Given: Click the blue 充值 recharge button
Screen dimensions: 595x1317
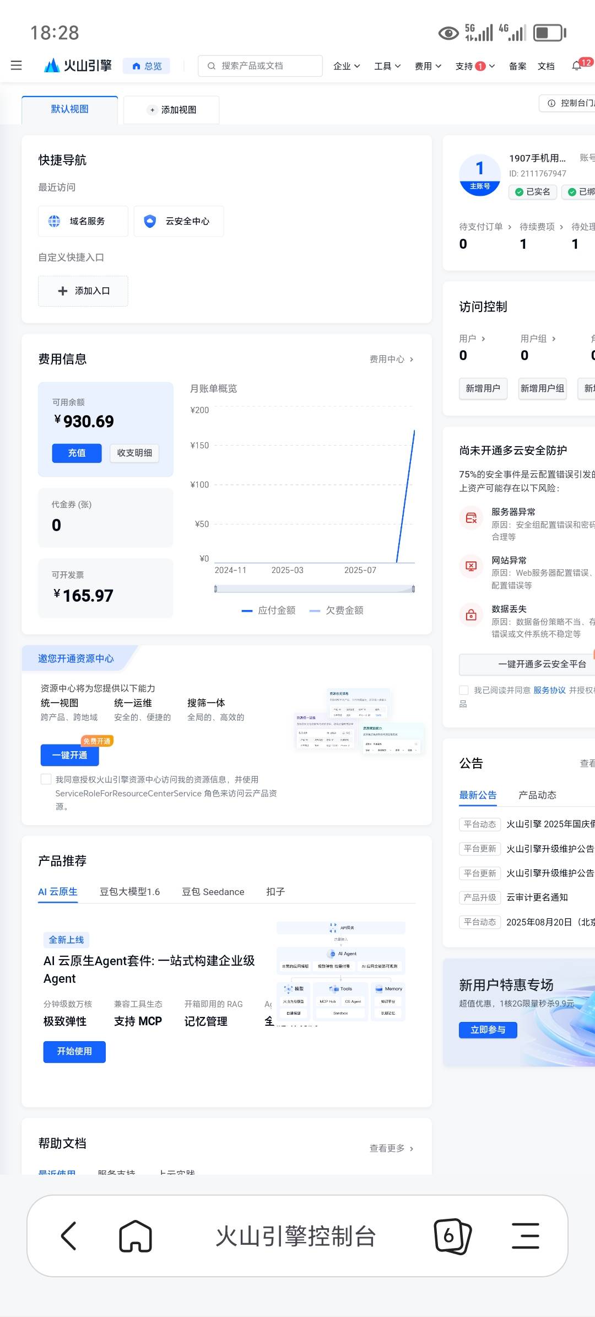Looking at the screenshot, I should pyautogui.click(x=77, y=453).
